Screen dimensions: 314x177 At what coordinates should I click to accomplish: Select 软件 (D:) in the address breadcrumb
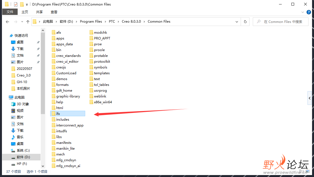click(x=66, y=22)
